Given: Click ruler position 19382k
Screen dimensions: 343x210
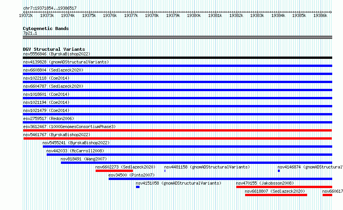Looking at the screenshot, I should tap(236, 15).
